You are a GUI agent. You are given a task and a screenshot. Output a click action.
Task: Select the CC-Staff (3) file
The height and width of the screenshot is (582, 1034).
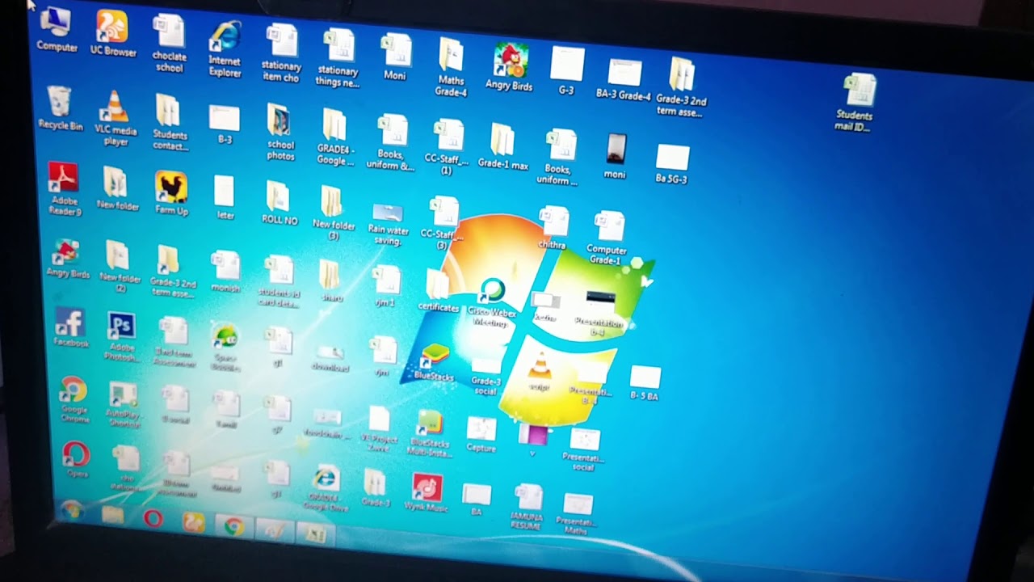(442, 224)
